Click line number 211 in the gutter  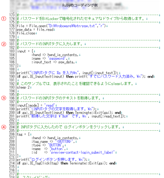tap(12, 152)
